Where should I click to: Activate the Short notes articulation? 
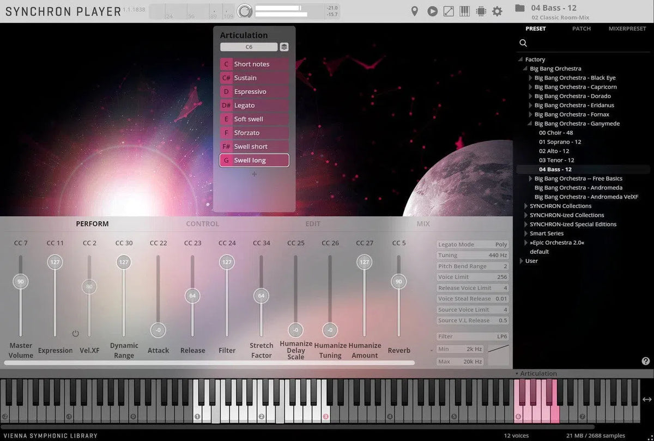click(x=254, y=64)
